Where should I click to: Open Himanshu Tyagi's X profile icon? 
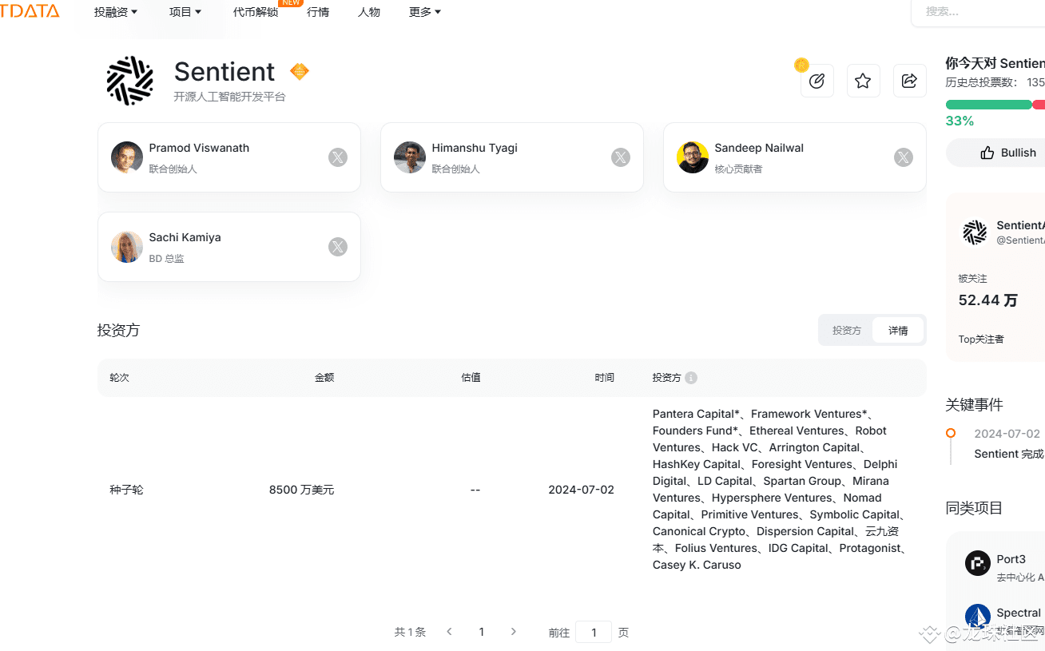621,157
